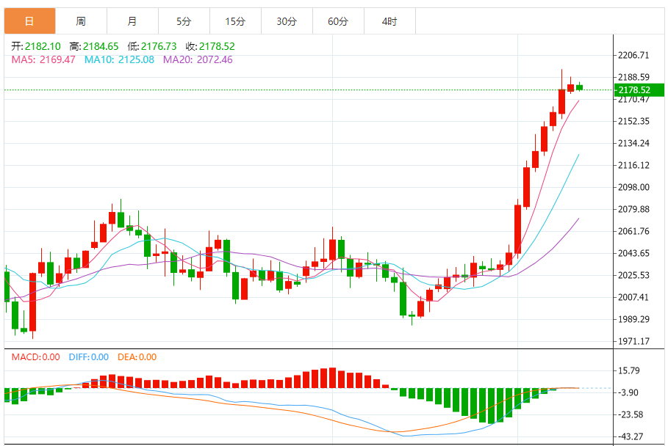Open the 60分 timeframe tab
668x446 pixels.
tap(338, 21)
